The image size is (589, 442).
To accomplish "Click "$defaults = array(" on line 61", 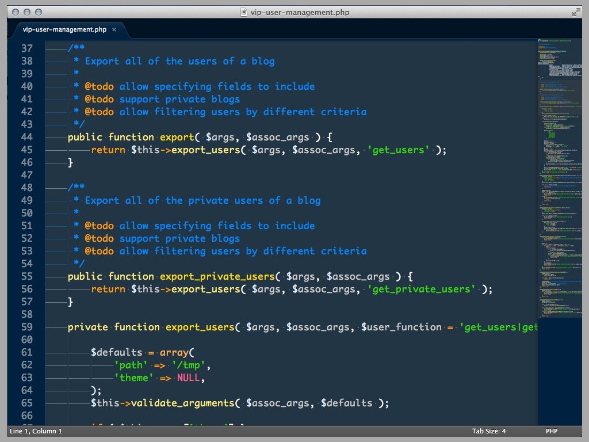I will [143, 353].
